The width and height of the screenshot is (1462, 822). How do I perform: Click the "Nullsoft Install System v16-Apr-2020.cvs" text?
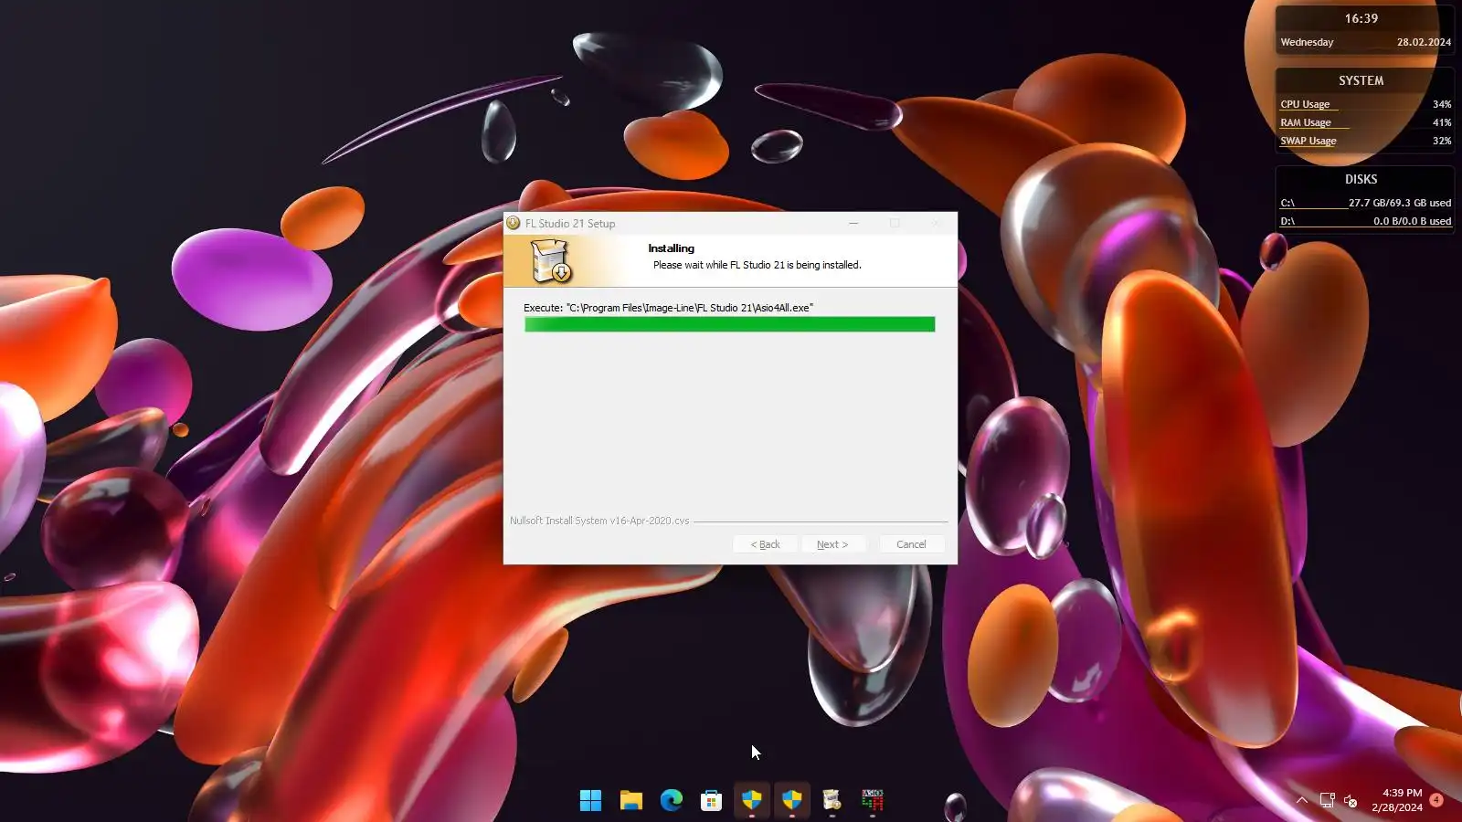pyautogui.click(x=599, y=521)
